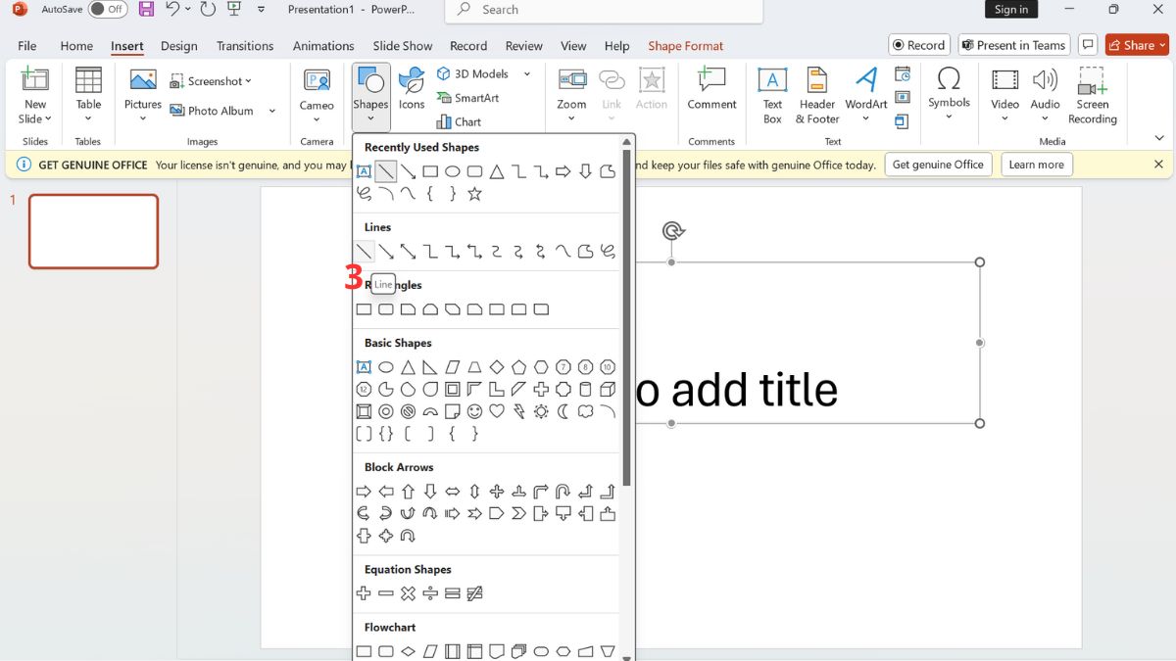Select the diamond basic shape
Screen dimensions: 1176x661
click(497, 367)
